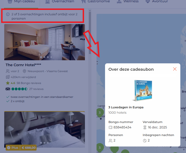
Task: Open the 27 reviews link
Action: click(x=37, y=89)
